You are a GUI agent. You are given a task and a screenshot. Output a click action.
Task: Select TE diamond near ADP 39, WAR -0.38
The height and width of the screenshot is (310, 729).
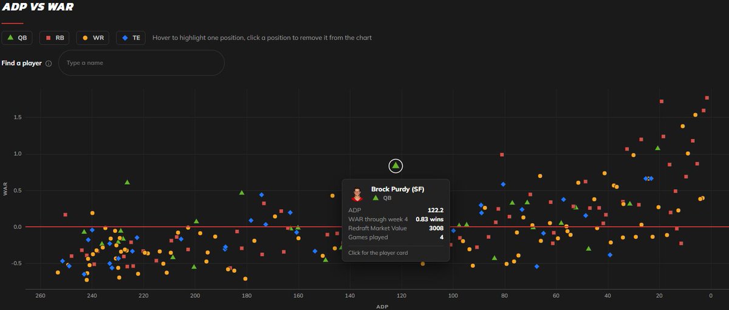(x=609, y=255)
